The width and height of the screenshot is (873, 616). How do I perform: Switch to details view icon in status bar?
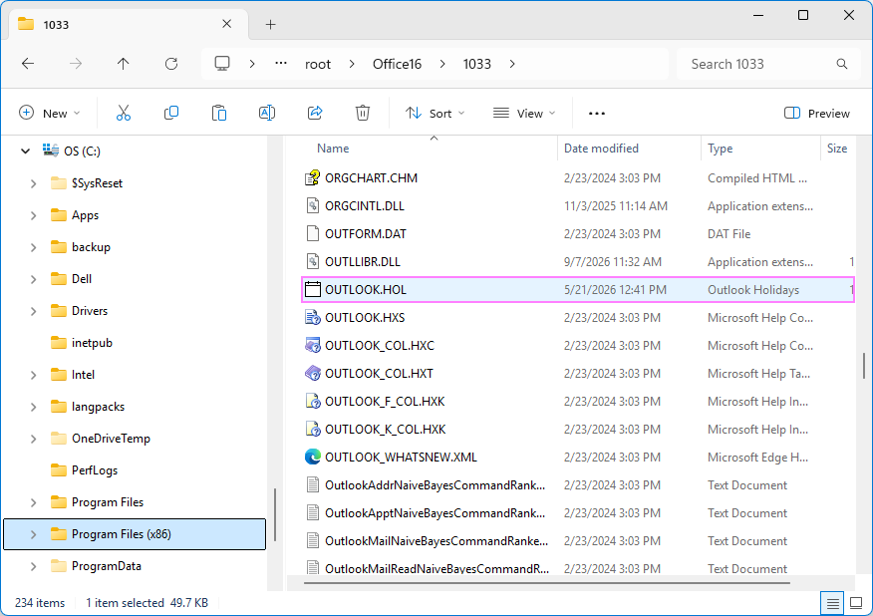[832, 603]
